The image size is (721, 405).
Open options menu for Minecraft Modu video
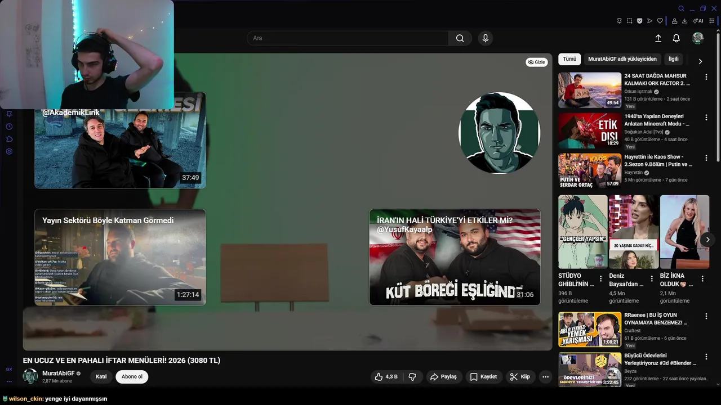tap(706, 118)
